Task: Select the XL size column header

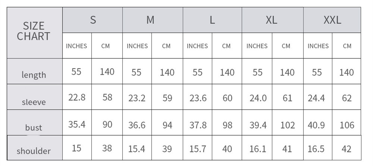Action: pos(273,20)
